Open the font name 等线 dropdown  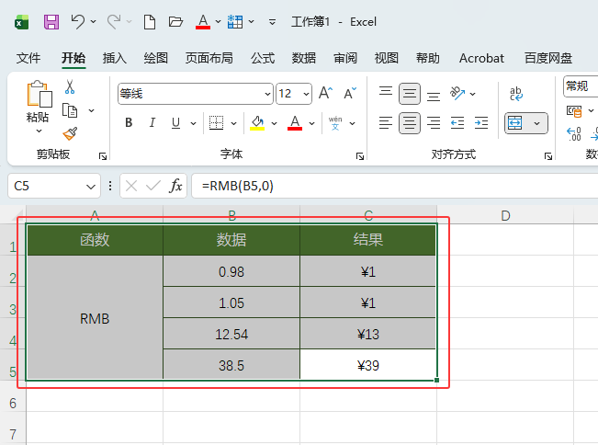267,94
